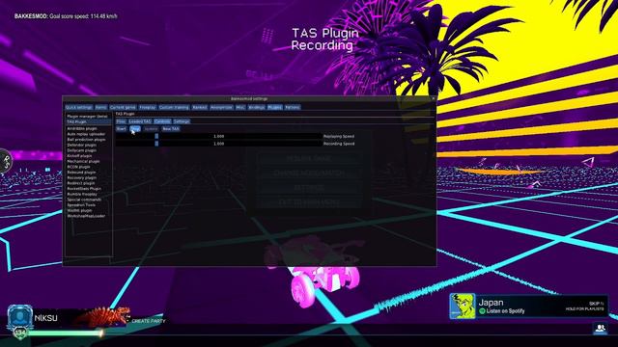This screenshot has width=618, height=347.
Task: Click the Start recording button
Action: [x=121, y=129]
